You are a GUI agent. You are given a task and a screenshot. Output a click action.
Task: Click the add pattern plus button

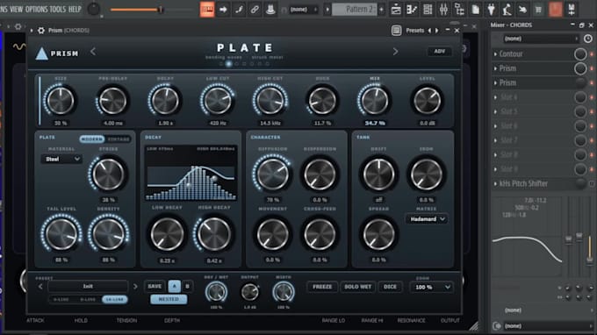(x=382, y=9)
